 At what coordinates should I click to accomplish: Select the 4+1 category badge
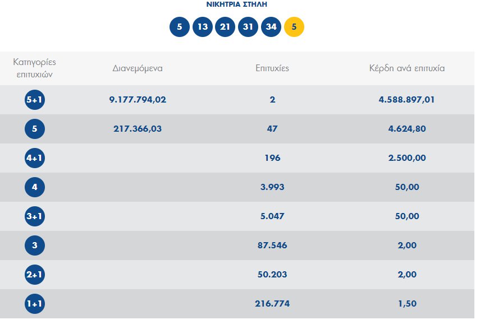[35, 158]
